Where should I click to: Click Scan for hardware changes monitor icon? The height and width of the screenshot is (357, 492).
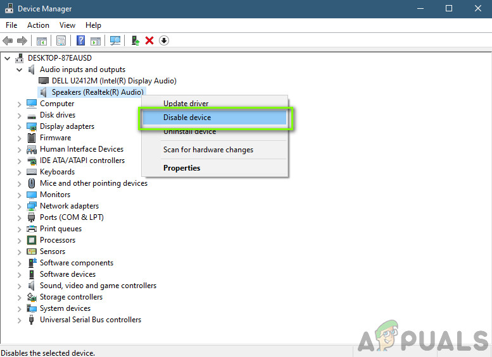pos(115,40)
